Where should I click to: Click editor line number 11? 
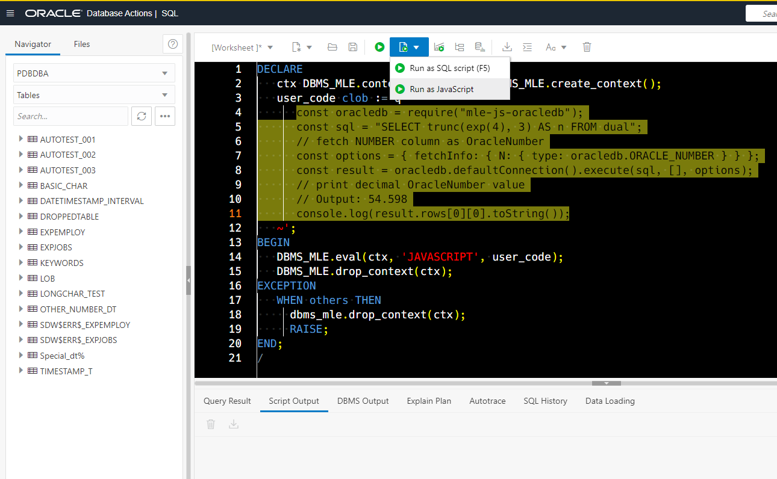coord(236,214)
